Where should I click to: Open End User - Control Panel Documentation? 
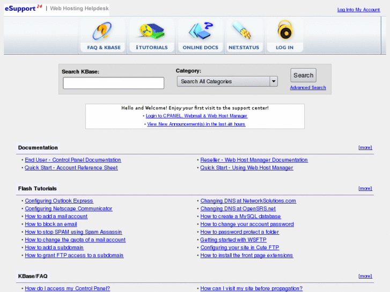(x=73, y=160)
